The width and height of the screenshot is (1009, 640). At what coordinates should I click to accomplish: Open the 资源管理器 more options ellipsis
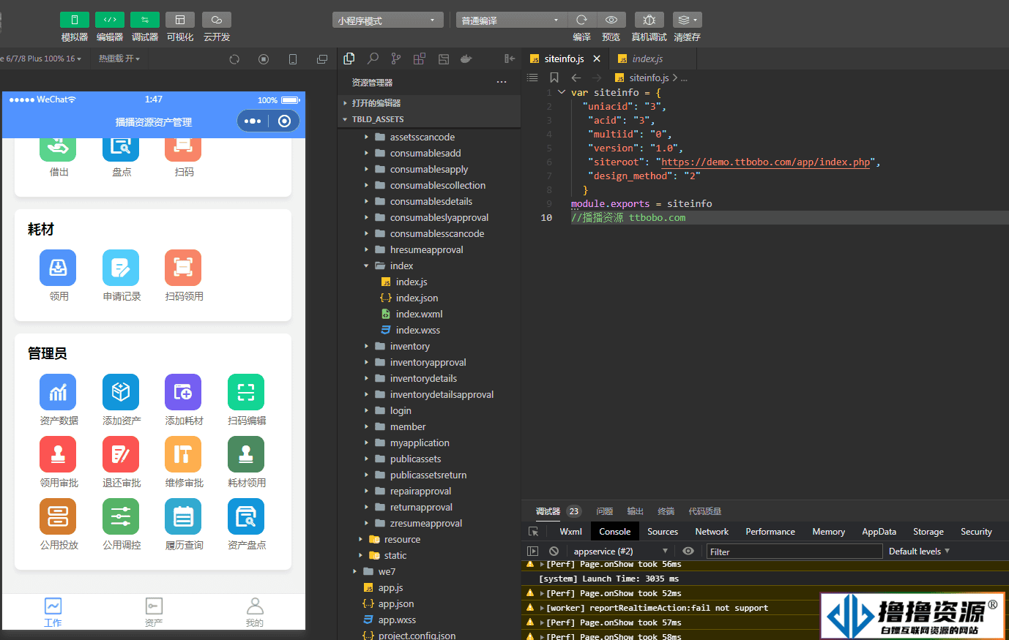(x=502, y=82)
